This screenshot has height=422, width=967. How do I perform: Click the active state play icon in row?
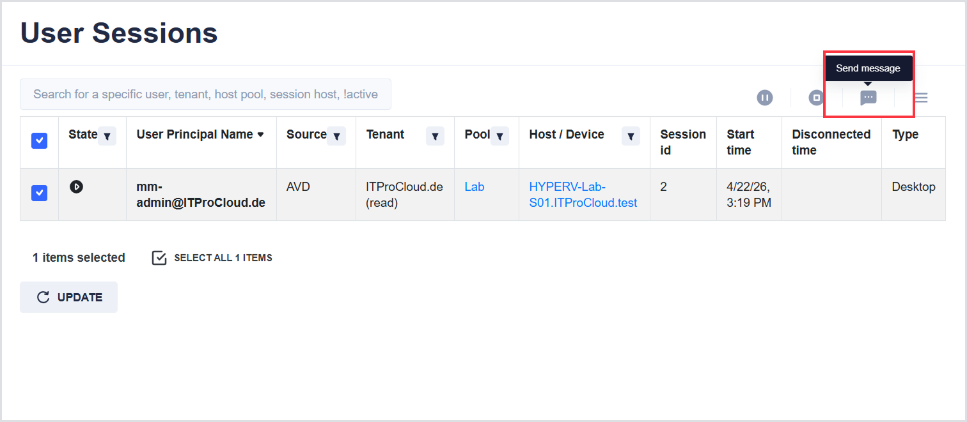(x=76, y=187)
